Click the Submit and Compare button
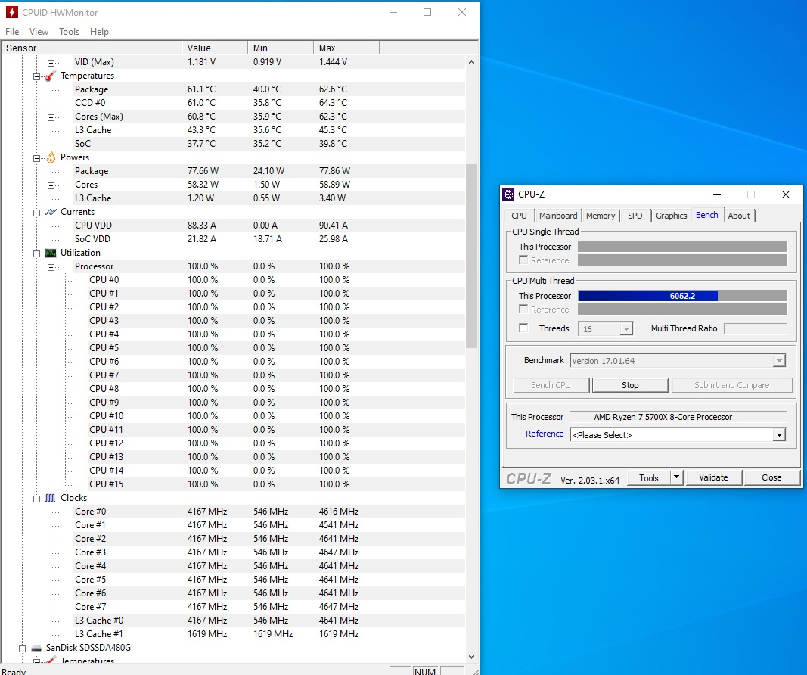Image resolution: width=807 pixels, height=675 pixels. (x=732, y=385)
